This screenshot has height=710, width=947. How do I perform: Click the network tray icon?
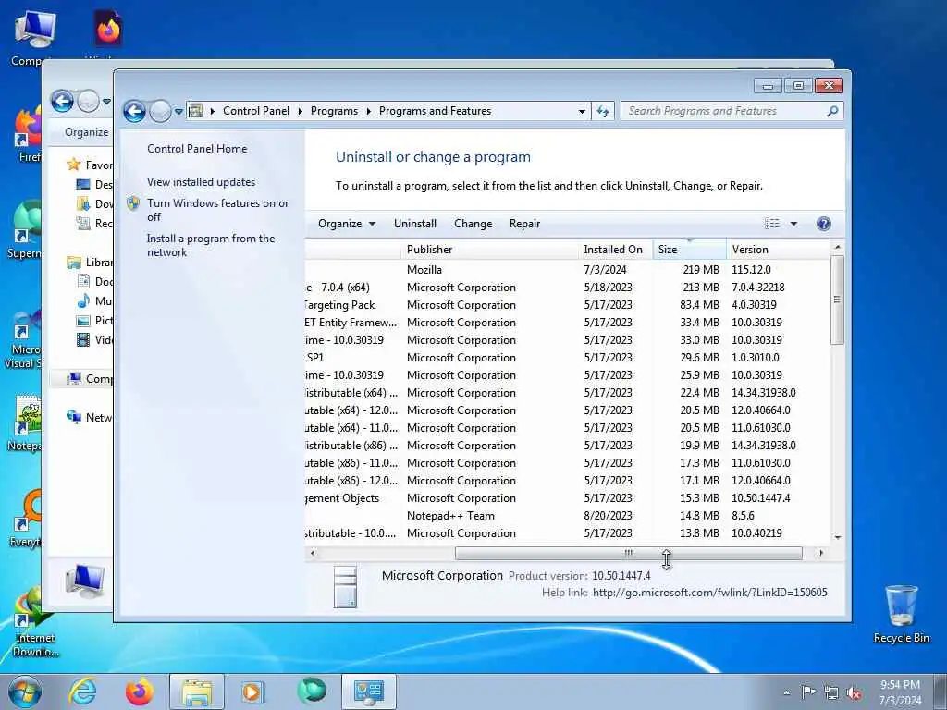click(831, 693)
